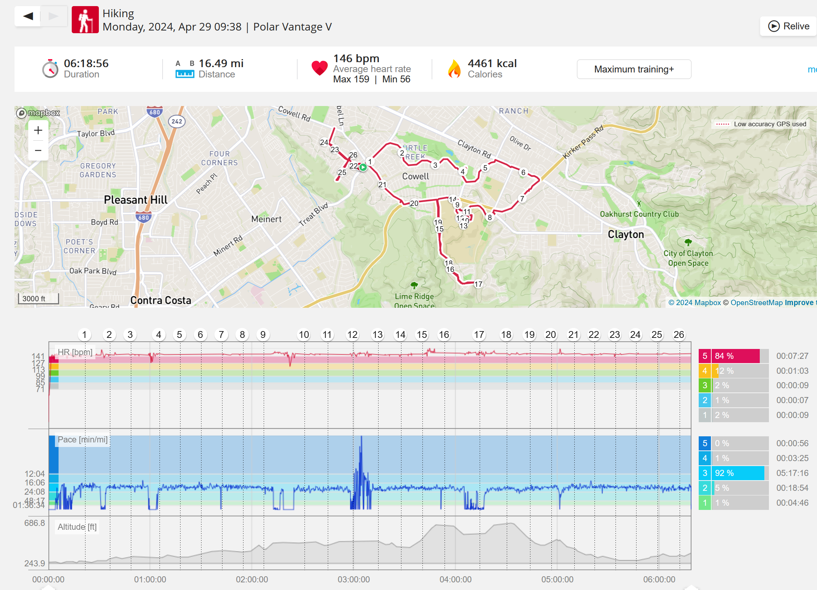Click the Maximum training+ button
817x590 pixels.
tap(634, 69)
